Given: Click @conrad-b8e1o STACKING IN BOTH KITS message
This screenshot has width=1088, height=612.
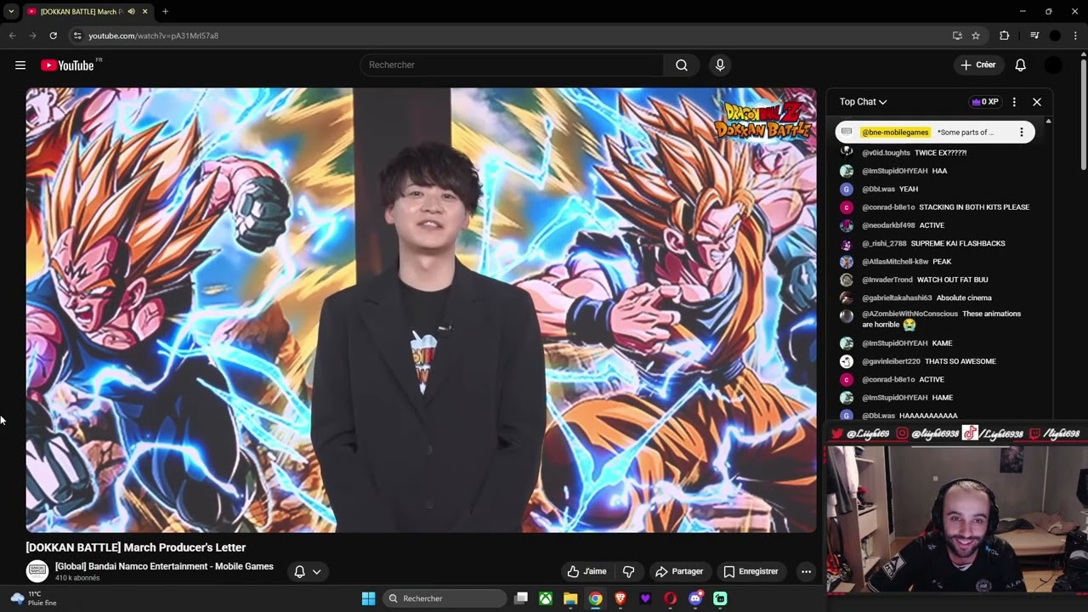Looking at the screenshot, I should point(935,207).
